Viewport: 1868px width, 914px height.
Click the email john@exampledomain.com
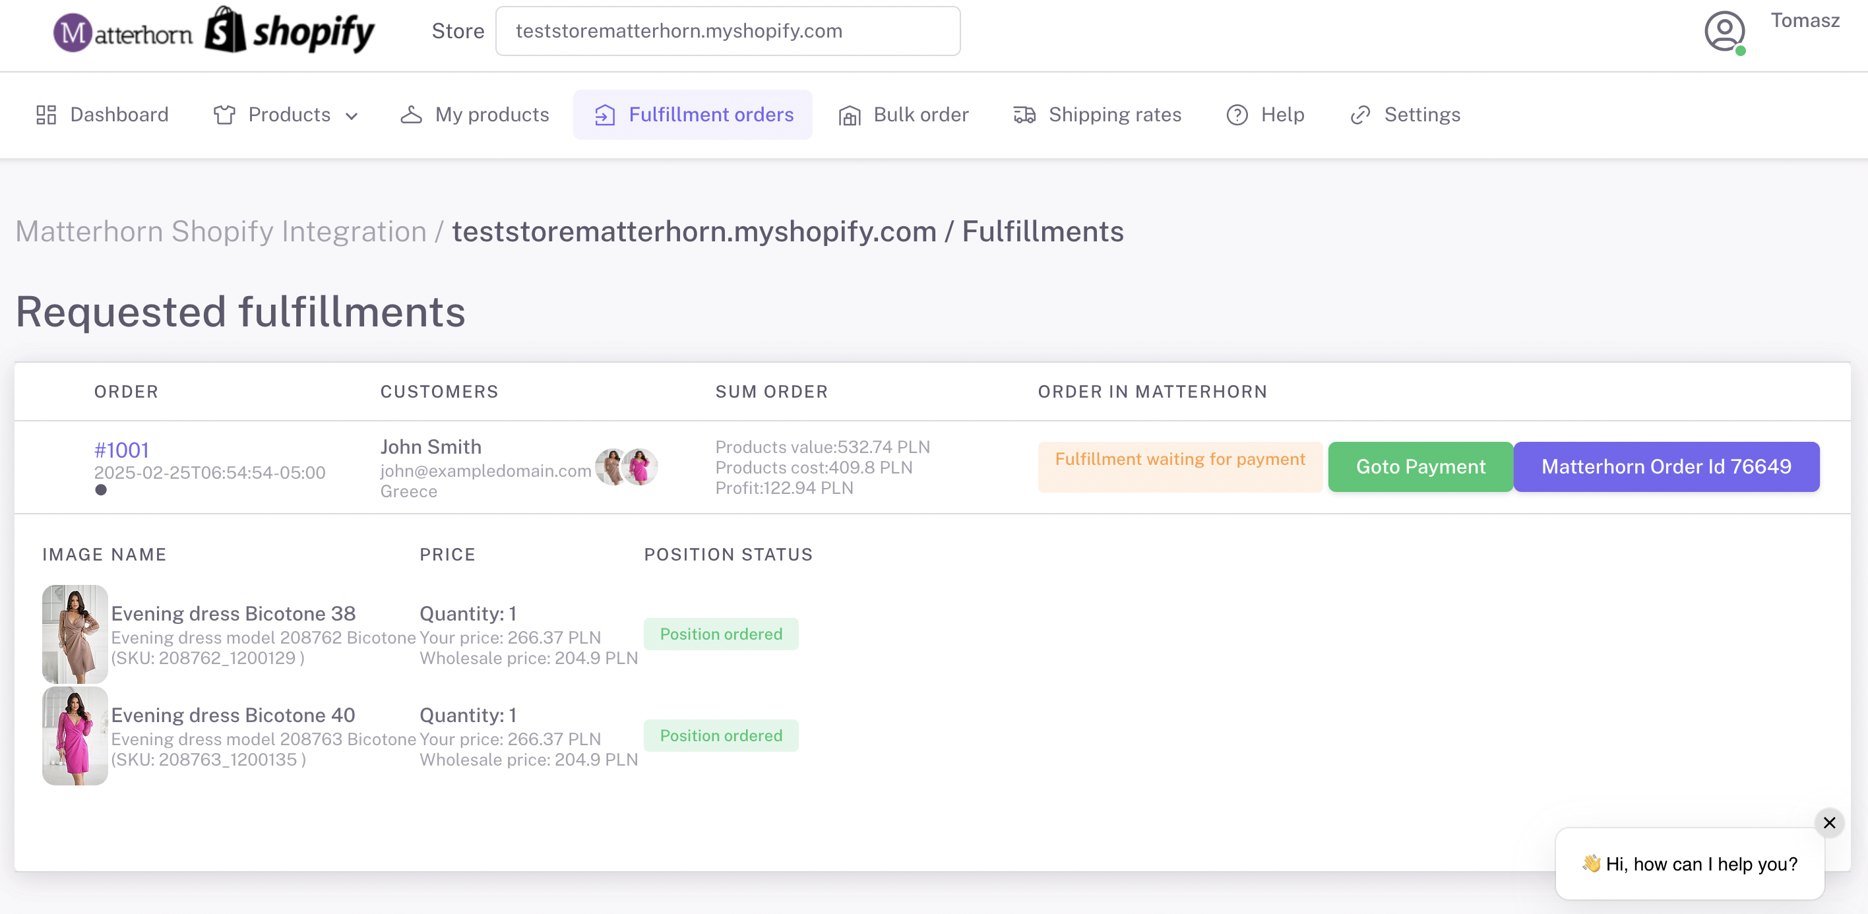click(x=486, y=471)
